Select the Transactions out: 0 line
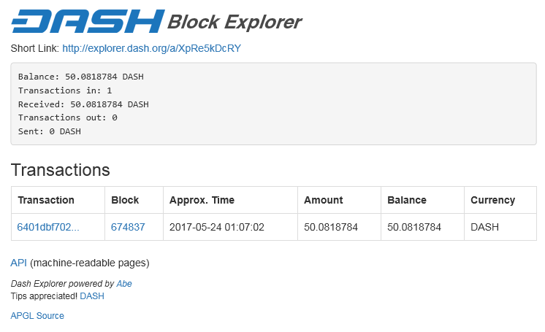The height and width of the screenshot is (332, 545). [68, 117]
